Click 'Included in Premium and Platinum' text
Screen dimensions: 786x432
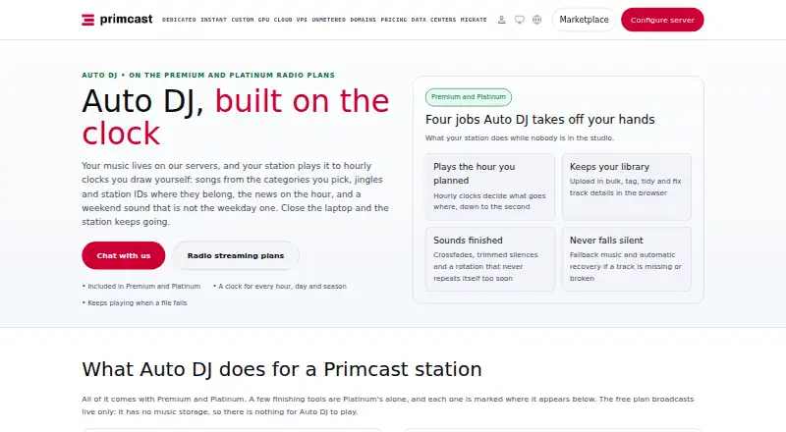click(x=141, y=286)
